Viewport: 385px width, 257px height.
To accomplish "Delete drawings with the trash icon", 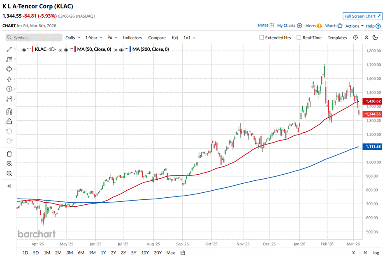I will pyautogui.click(x=9, y=154).
